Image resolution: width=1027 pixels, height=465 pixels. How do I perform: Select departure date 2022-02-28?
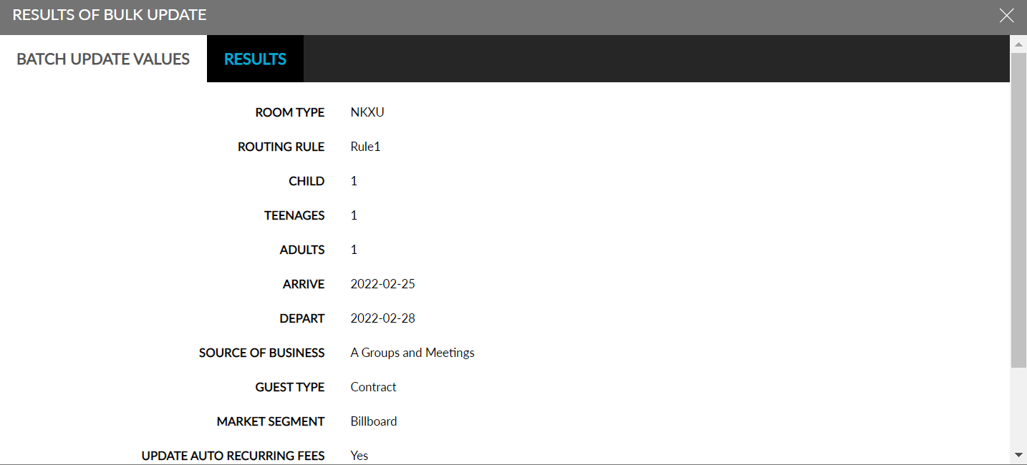(382, 318)
